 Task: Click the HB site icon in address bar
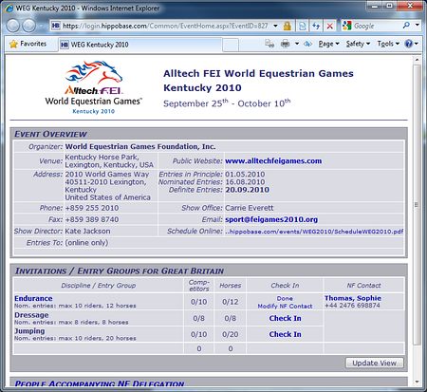coord(56,26)
